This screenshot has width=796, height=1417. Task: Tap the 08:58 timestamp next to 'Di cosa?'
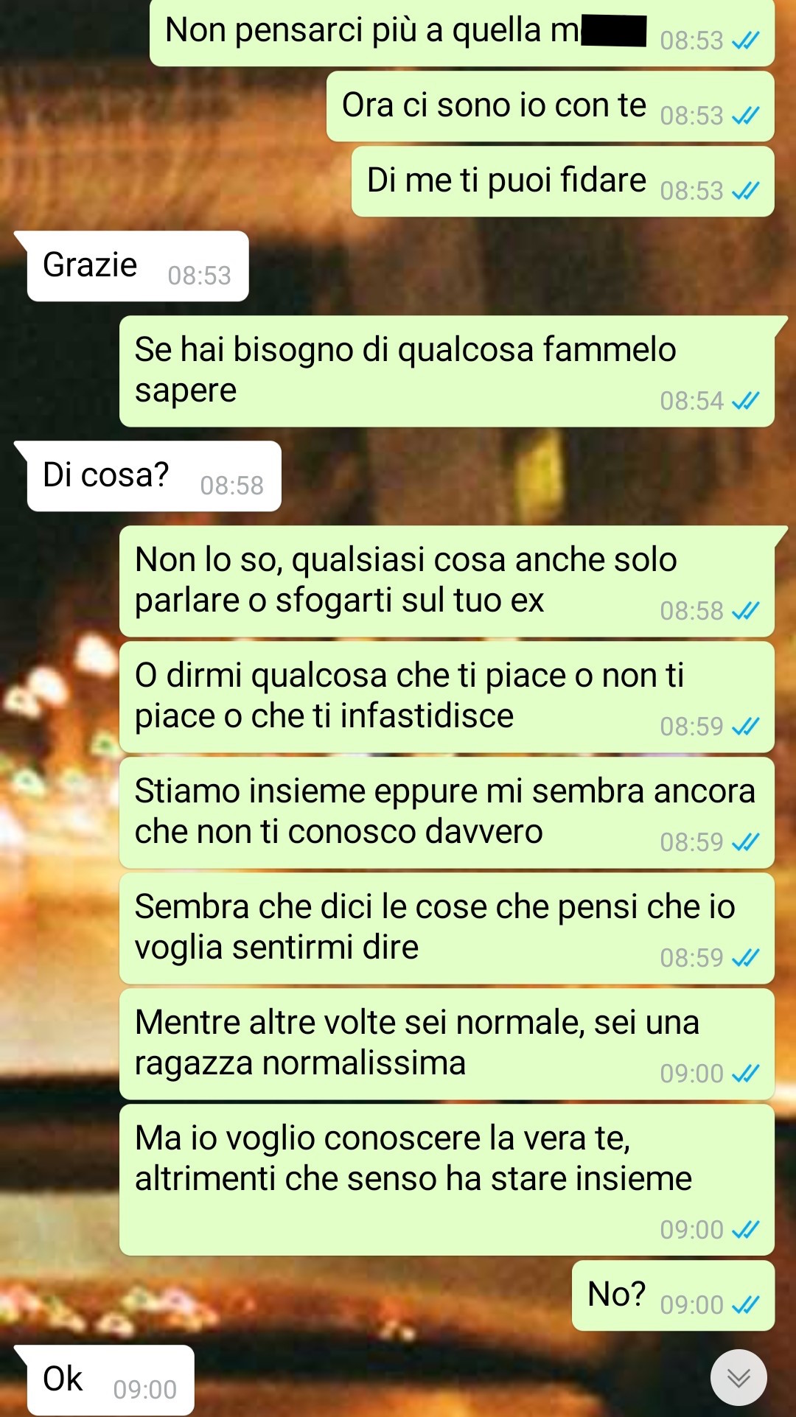pyautogui.click(x=231, y=486)
